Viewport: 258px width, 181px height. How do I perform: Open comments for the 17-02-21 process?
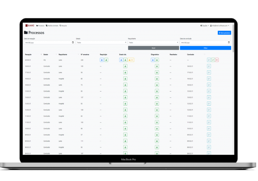(x=209, y=72)
